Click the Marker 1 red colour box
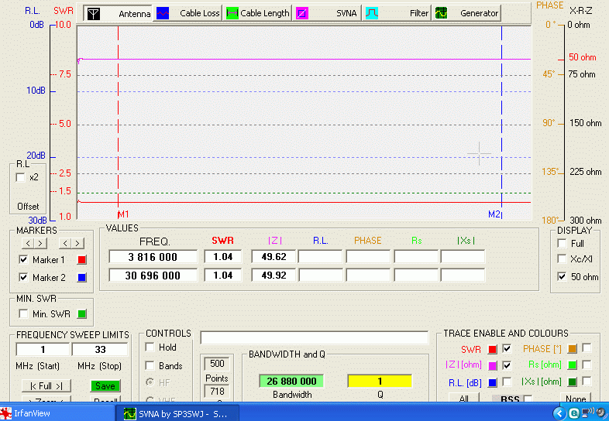Viewport: 609px width, 421px height. tap(82, 260)
